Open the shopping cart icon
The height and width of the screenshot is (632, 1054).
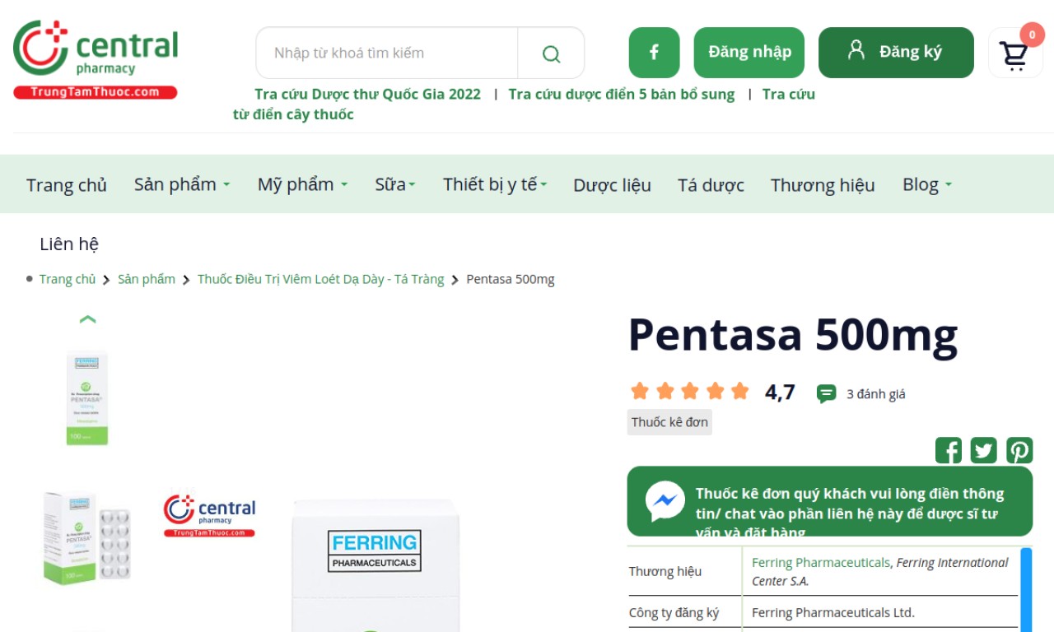tap(1014, 54)
